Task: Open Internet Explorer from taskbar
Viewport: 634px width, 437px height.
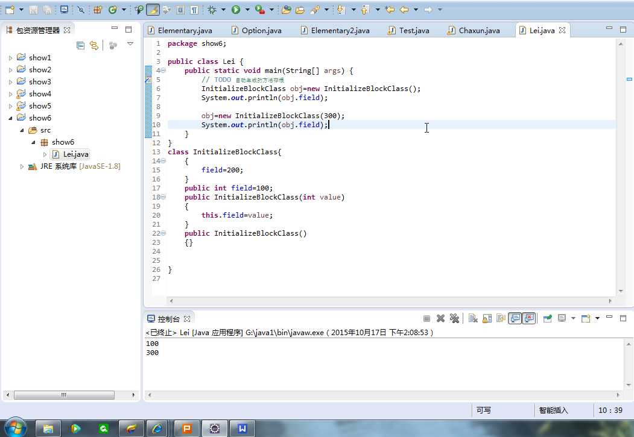Action: [157, 429]
